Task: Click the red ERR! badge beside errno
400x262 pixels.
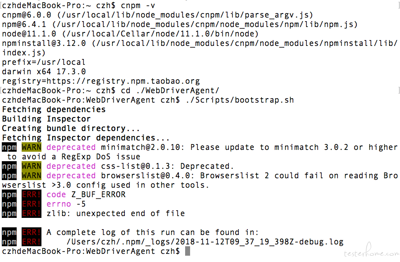Action: click(32, 204)
